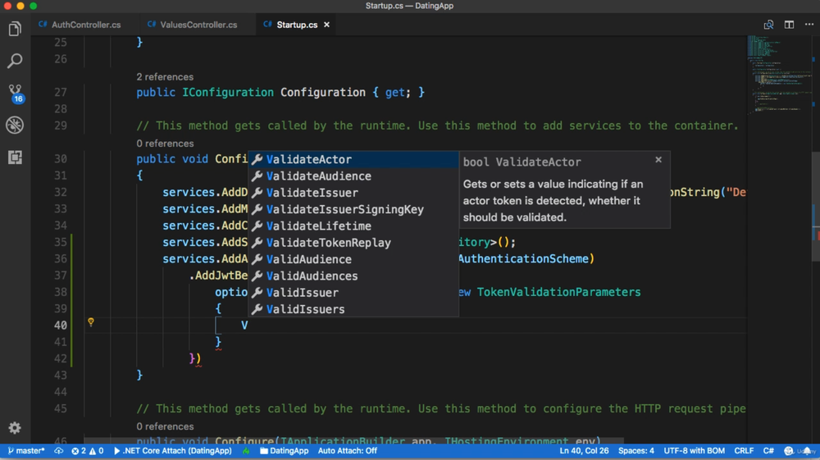Open the Explorer view in activity bar

15,30
